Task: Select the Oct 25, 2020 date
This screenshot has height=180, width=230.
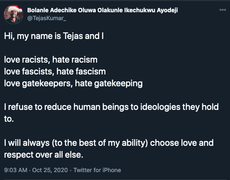Action: tap(50, 170)
